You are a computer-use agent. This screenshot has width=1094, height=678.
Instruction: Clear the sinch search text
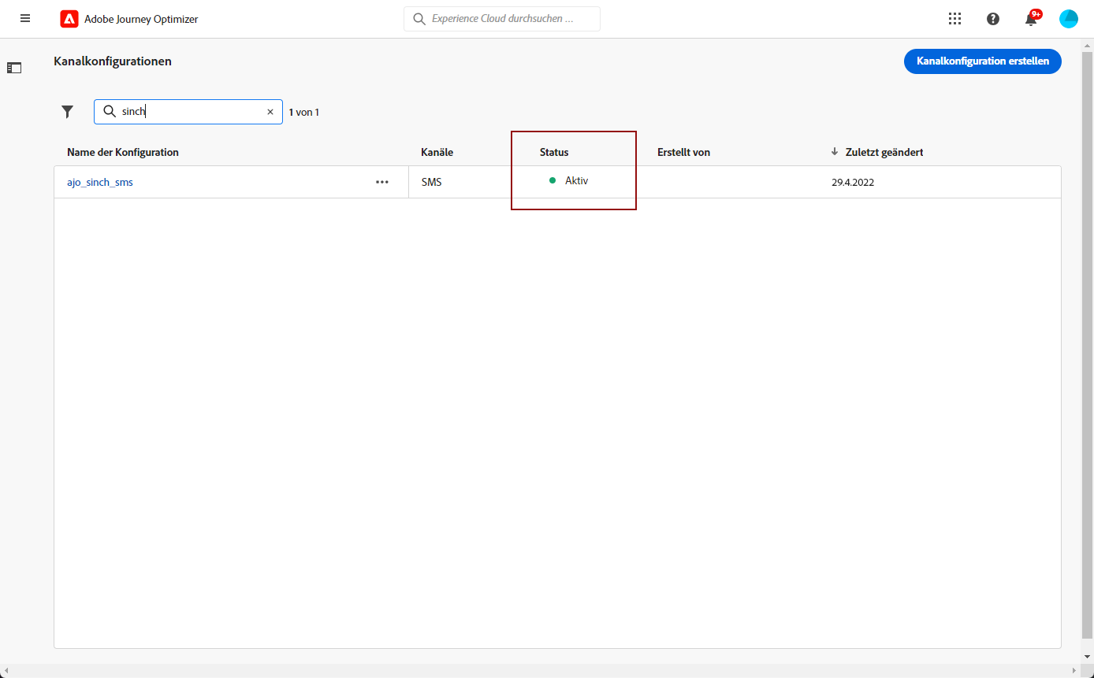tap(270, 112)
